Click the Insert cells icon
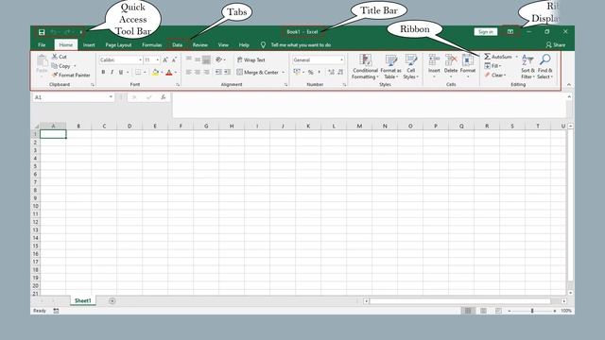The width and height of the screenshot is (605, 340). [x=434, y=60]
